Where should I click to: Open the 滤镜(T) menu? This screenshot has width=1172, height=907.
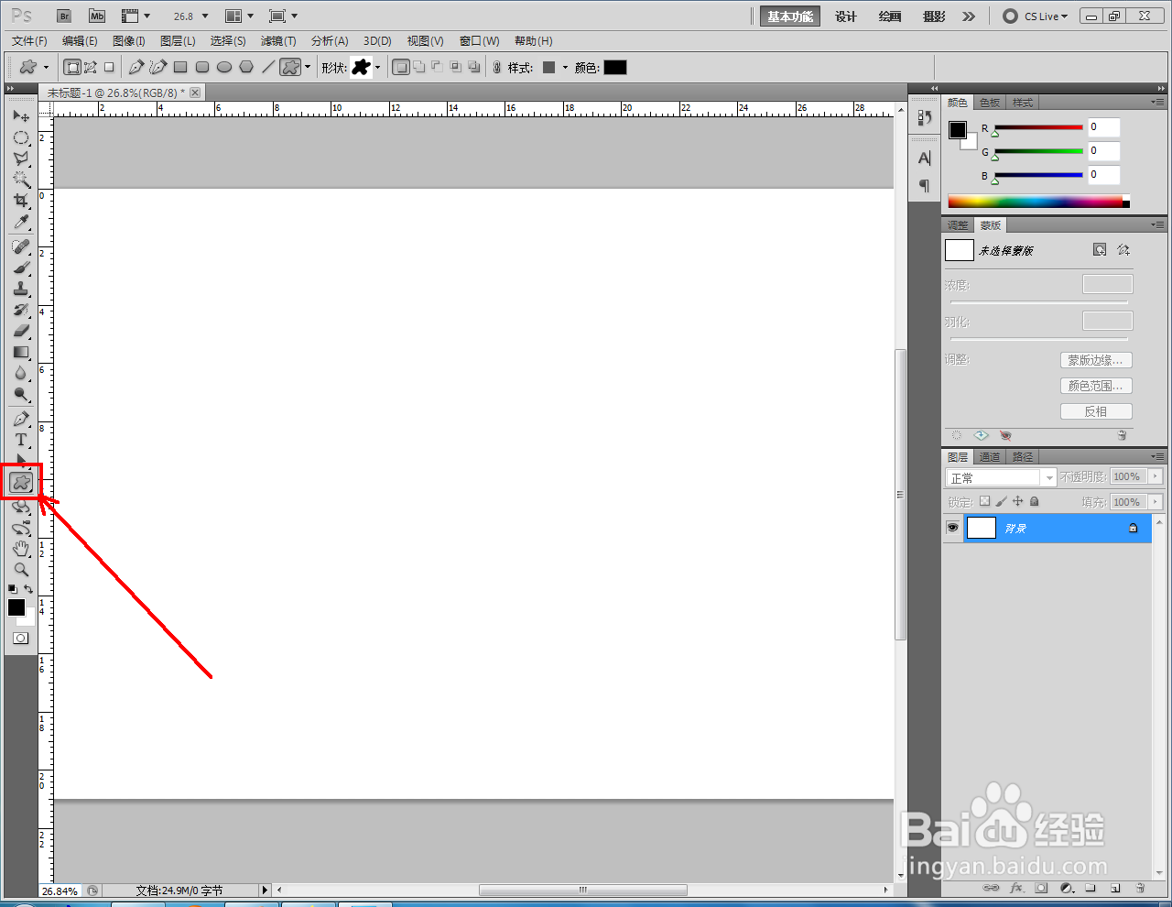tap(278, 41)
